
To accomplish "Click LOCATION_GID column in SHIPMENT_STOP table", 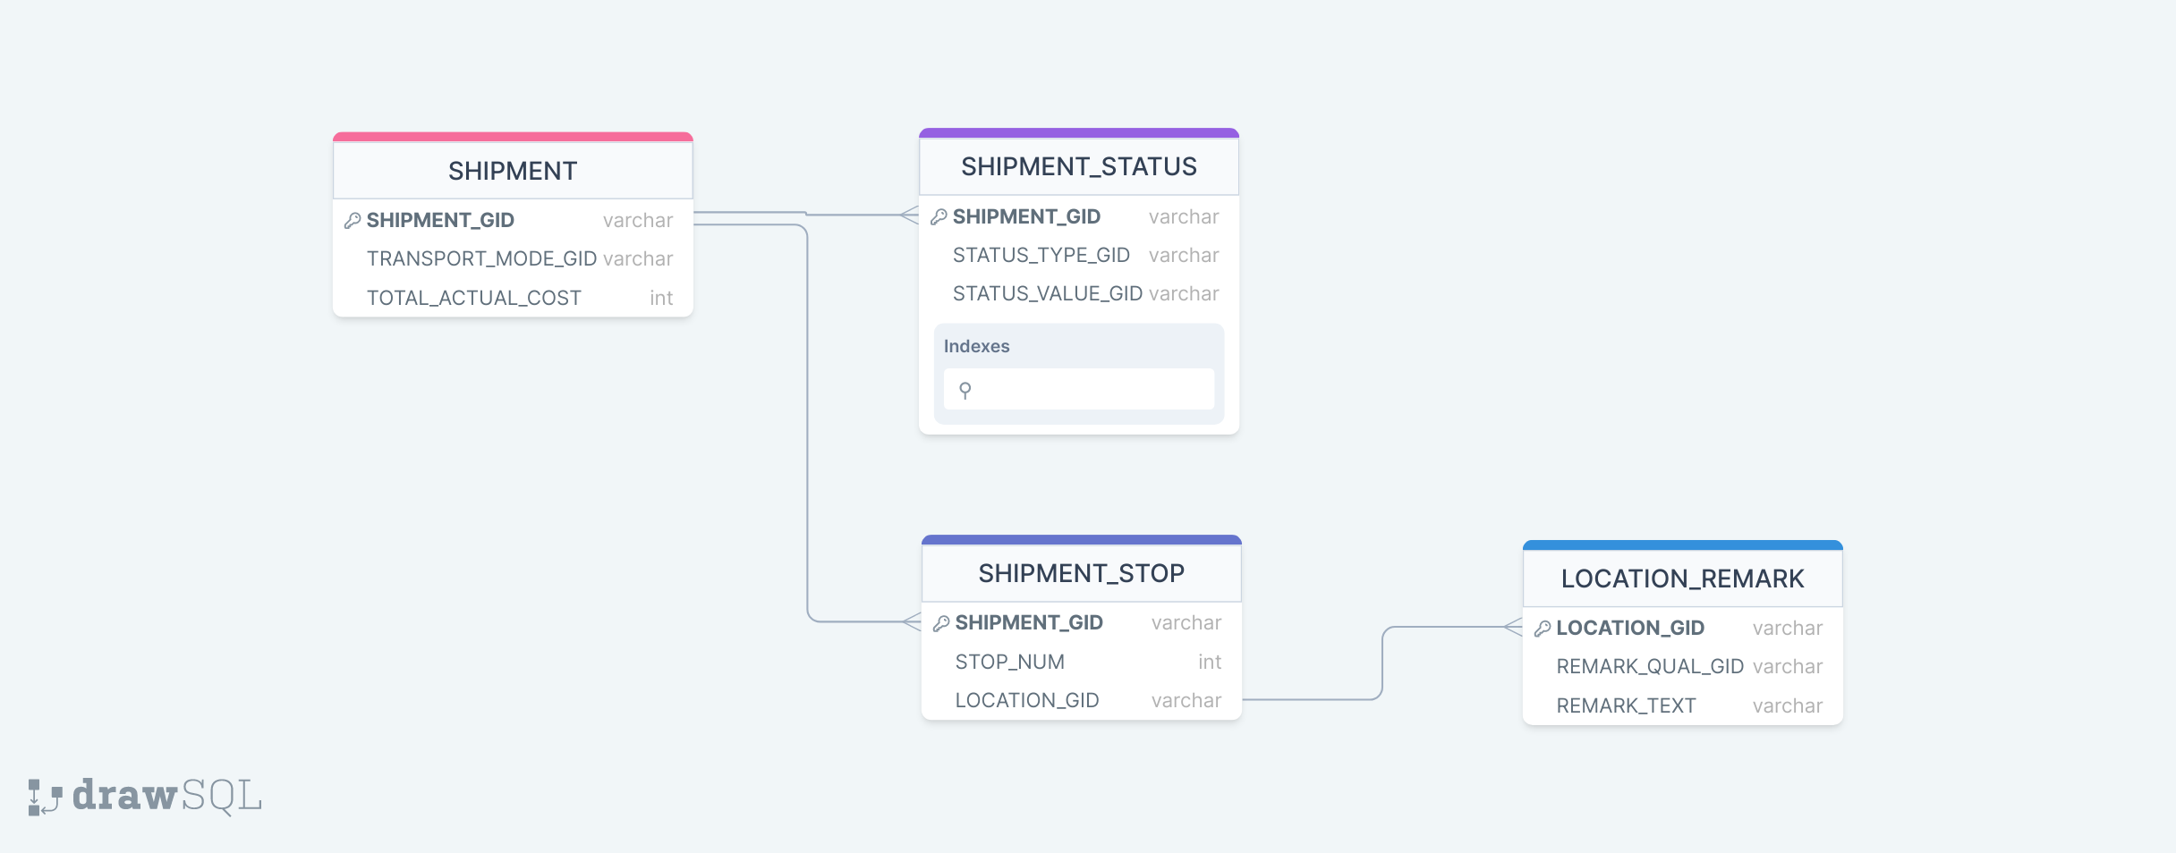I will (1027, 700).
